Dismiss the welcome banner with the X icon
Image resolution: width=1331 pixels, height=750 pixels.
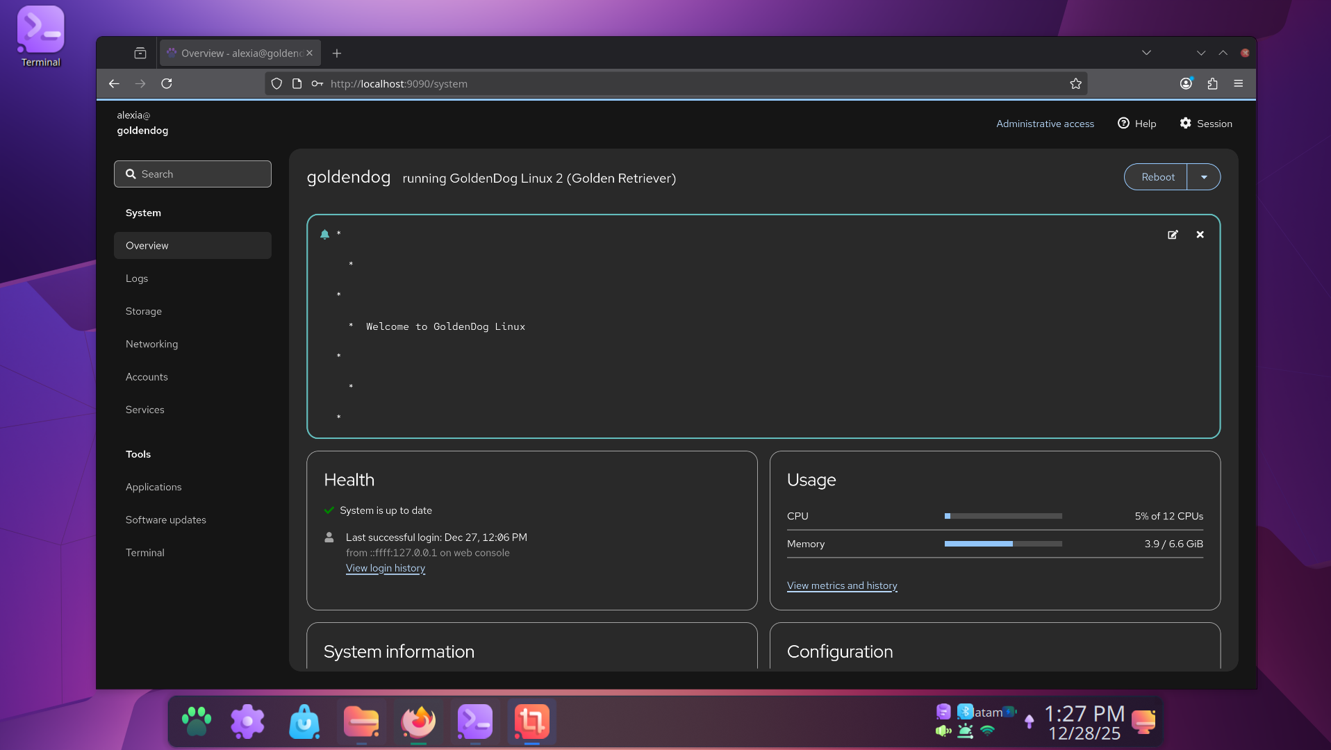(x=1200, y=235)
